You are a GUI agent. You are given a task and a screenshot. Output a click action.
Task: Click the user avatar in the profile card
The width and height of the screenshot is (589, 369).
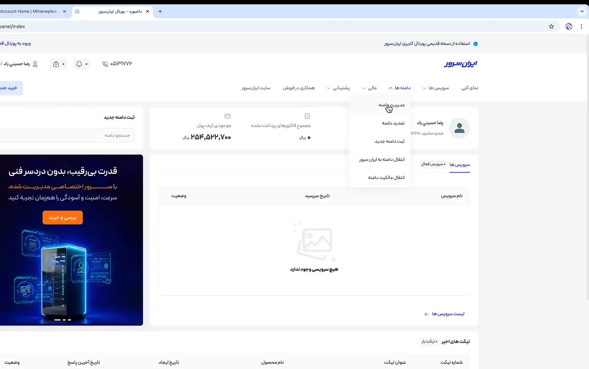click(459, 128)
